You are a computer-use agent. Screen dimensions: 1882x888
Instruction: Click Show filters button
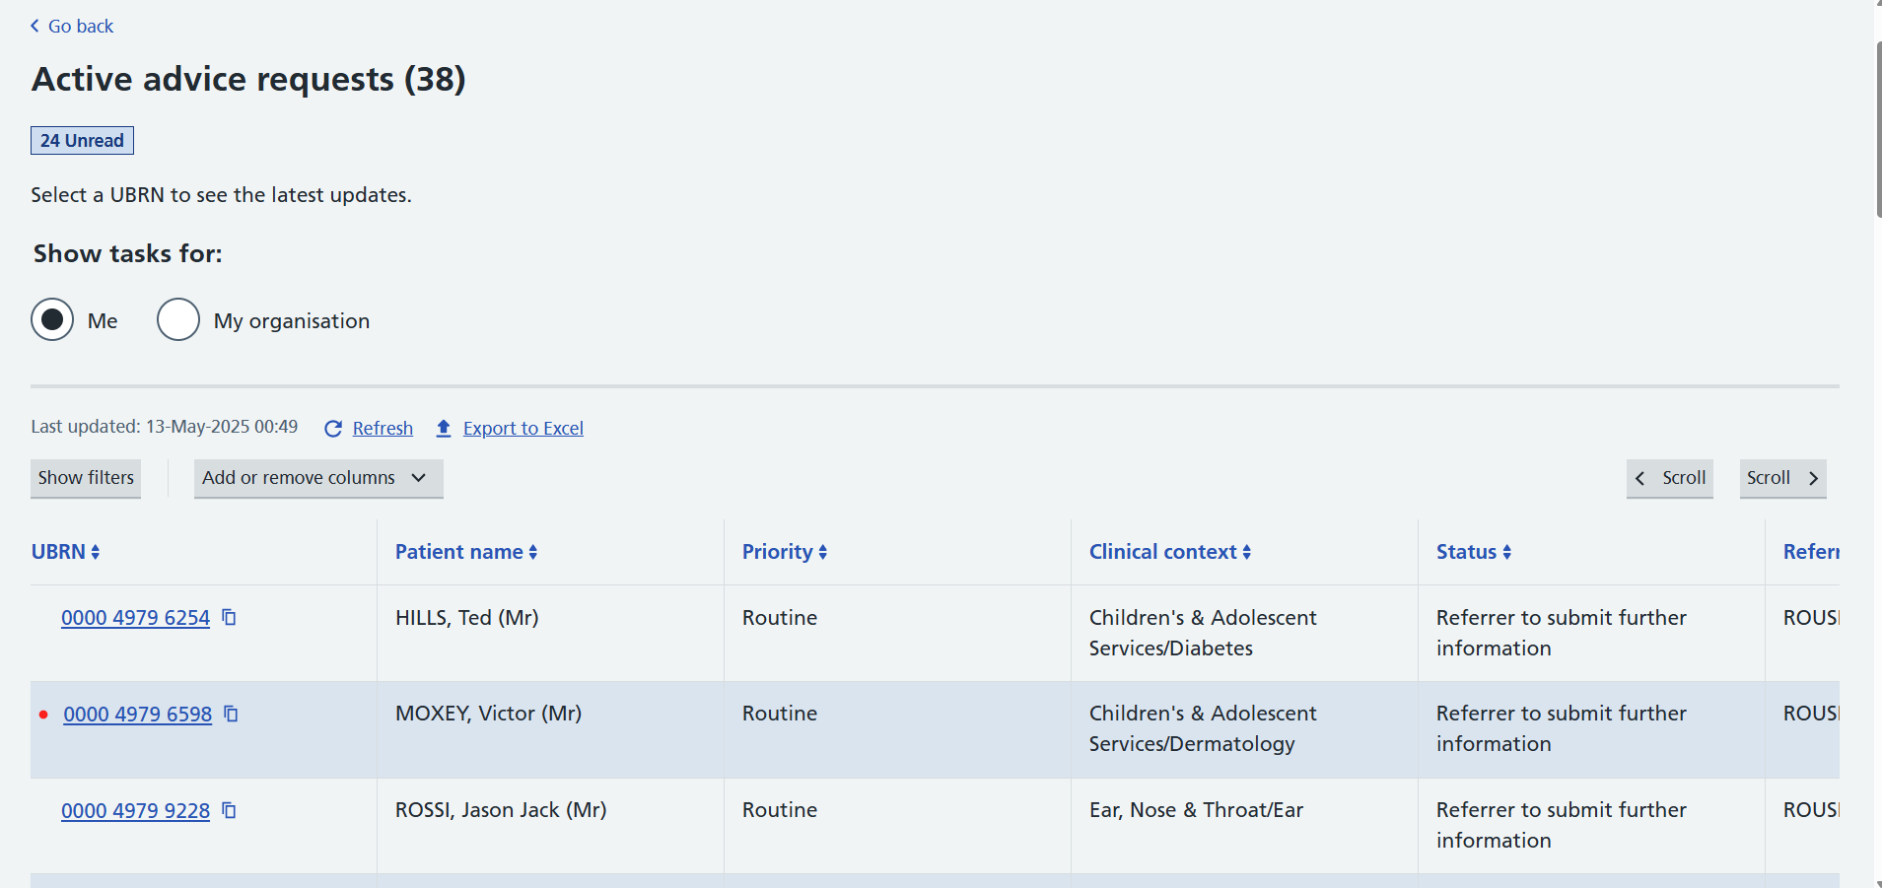click(x=86, y=478)
